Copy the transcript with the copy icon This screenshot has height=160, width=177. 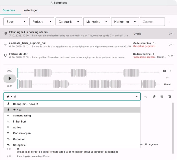click(x=154, y=96)
